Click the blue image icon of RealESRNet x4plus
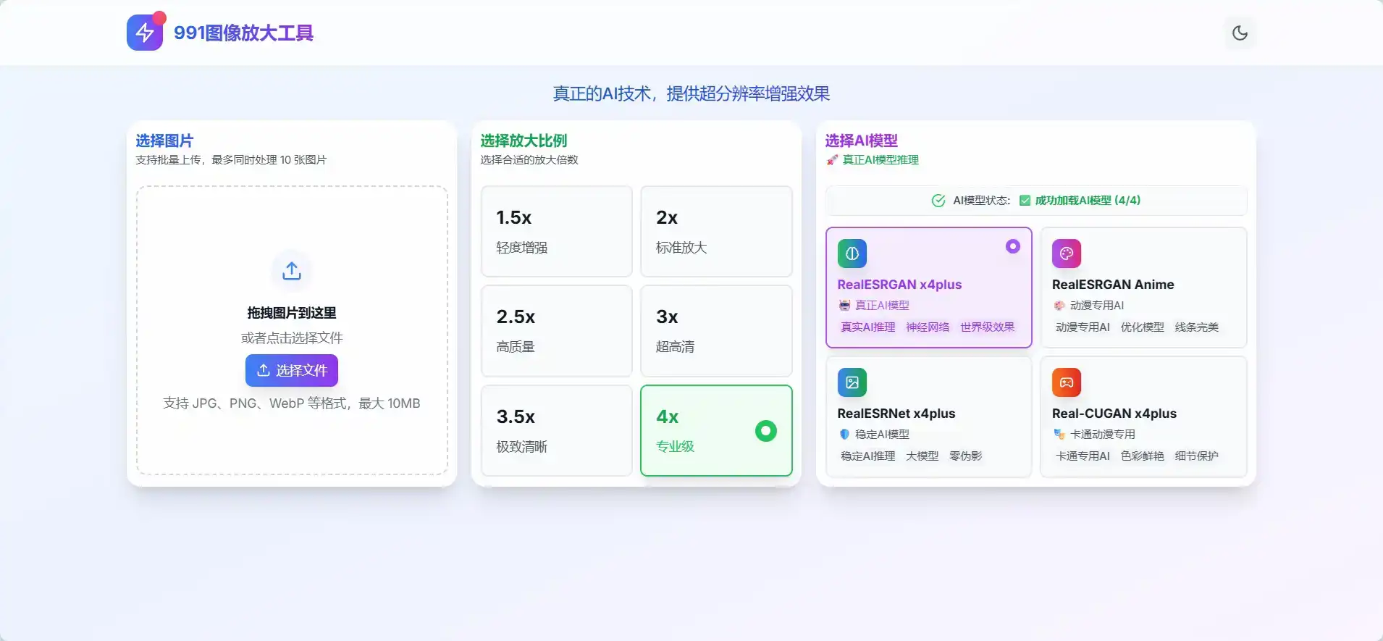 (x=852, y=382)
